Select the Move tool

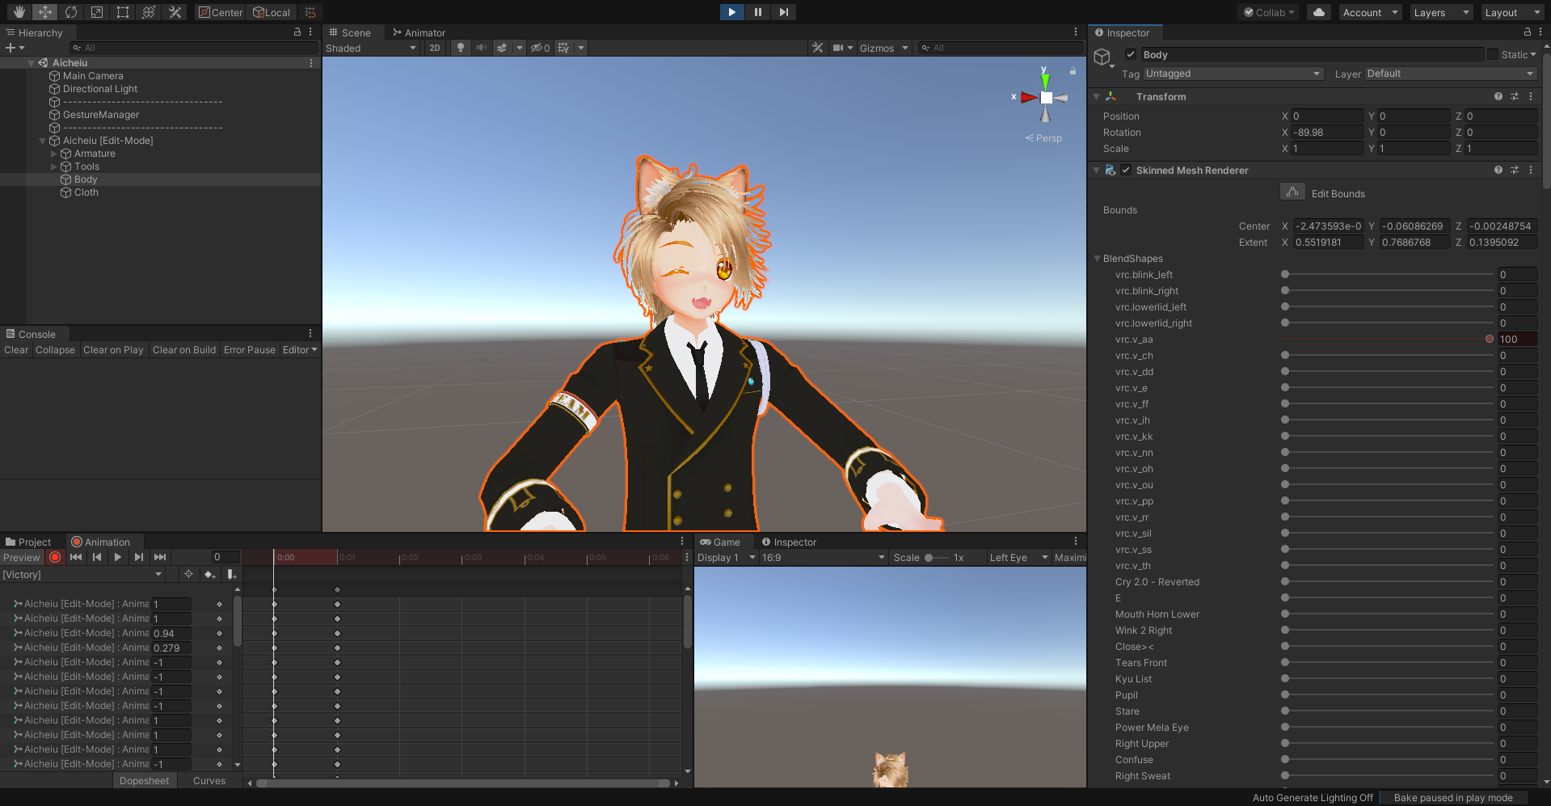coord(45,12)
